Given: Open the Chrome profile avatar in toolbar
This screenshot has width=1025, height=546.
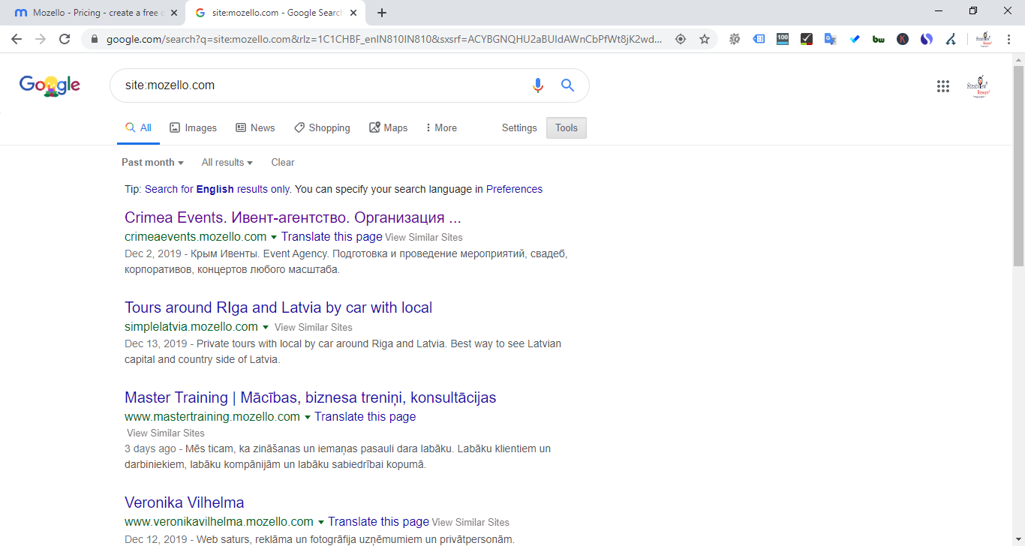Looking at the screenshot, I should 984,39.
